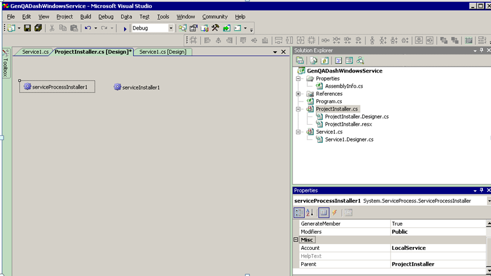Select Program.cs in Solution Explorer
Viewport: 491px width, 276px height.
(329, 101)
